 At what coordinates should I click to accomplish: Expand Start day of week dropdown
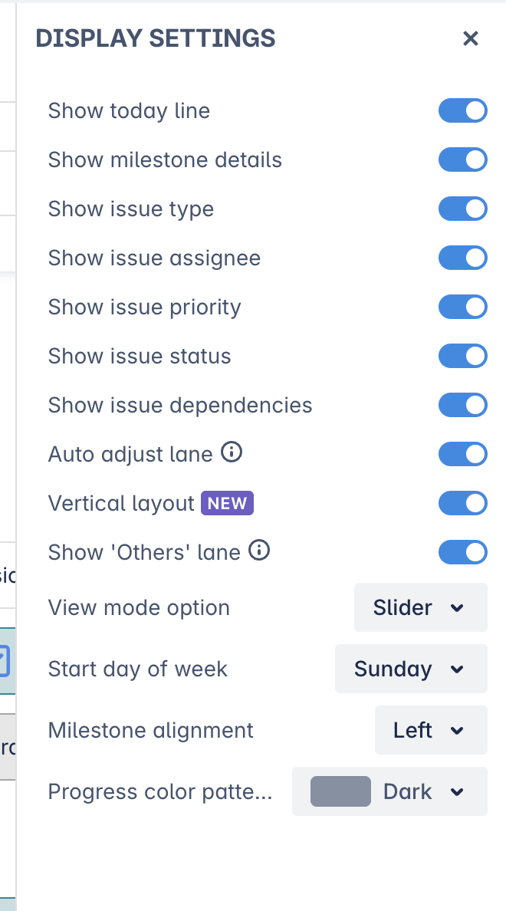[x=411, y=669]
